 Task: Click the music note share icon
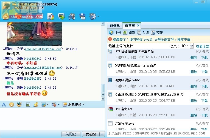coord(36,105)
